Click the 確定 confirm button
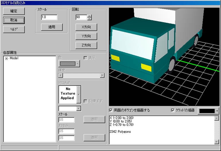The height and width of the screenshot is (151, 221). (x=14, y=11)
